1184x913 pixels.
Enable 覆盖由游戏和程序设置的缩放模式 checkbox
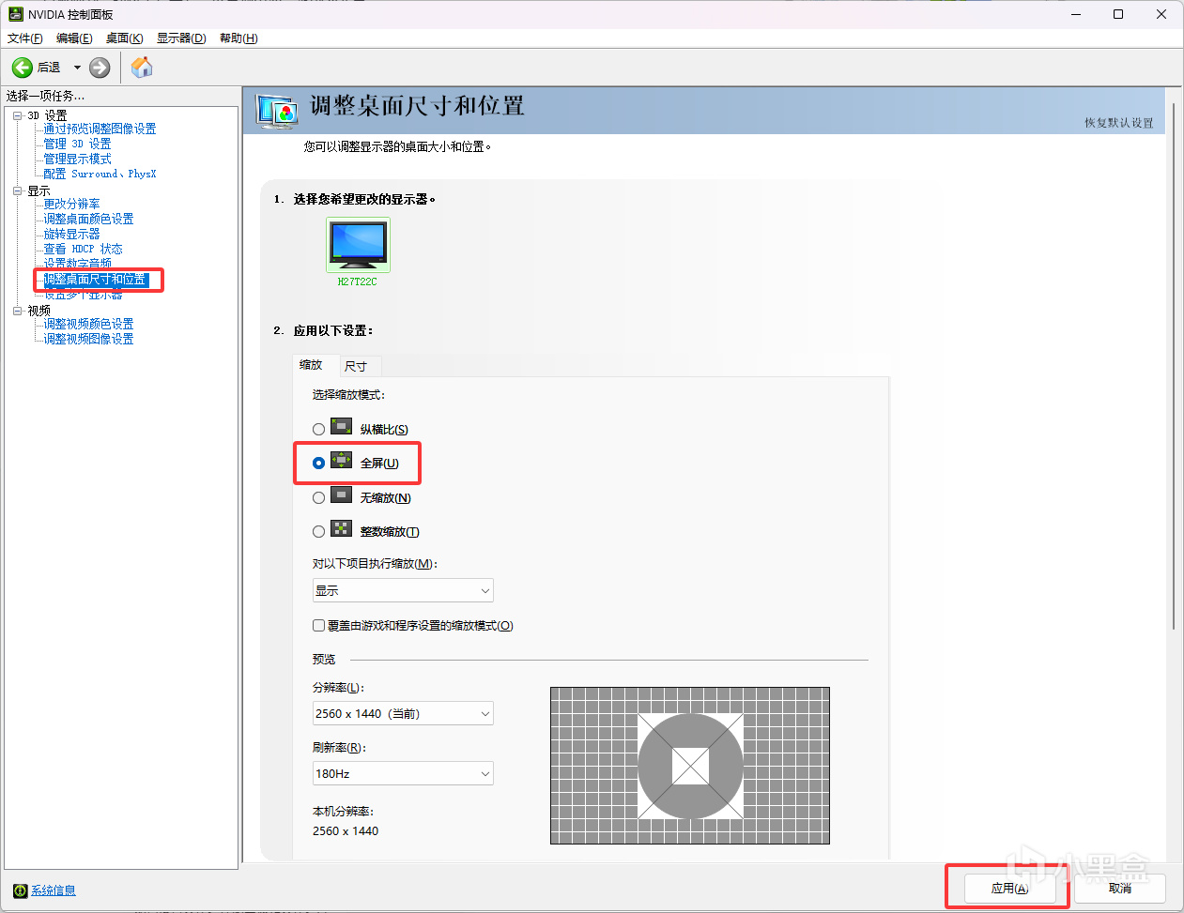pos(318,626)
